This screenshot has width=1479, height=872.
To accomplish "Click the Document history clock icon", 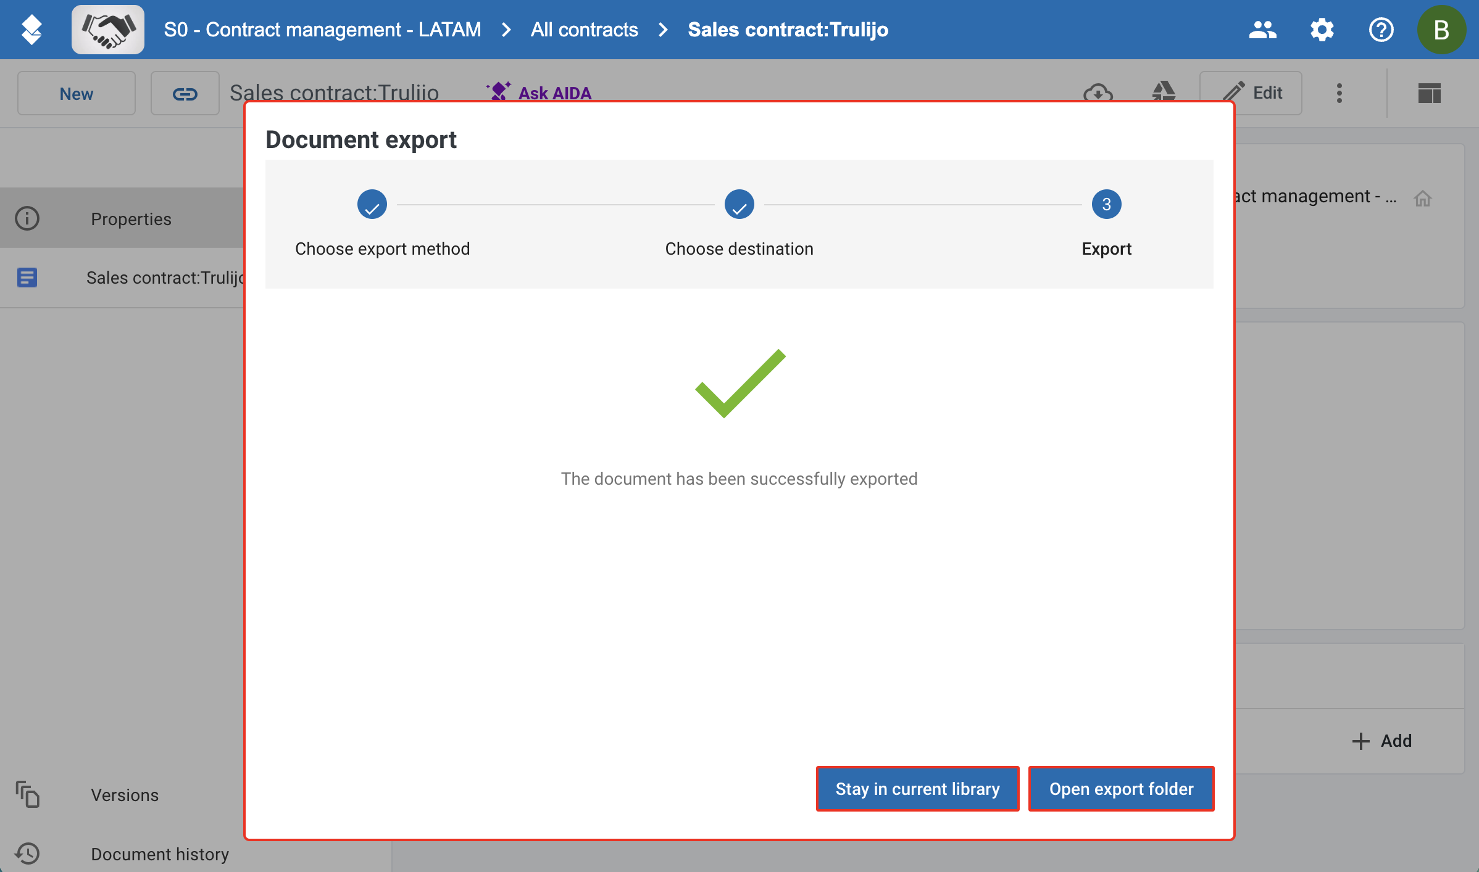I will coord(28,853).
